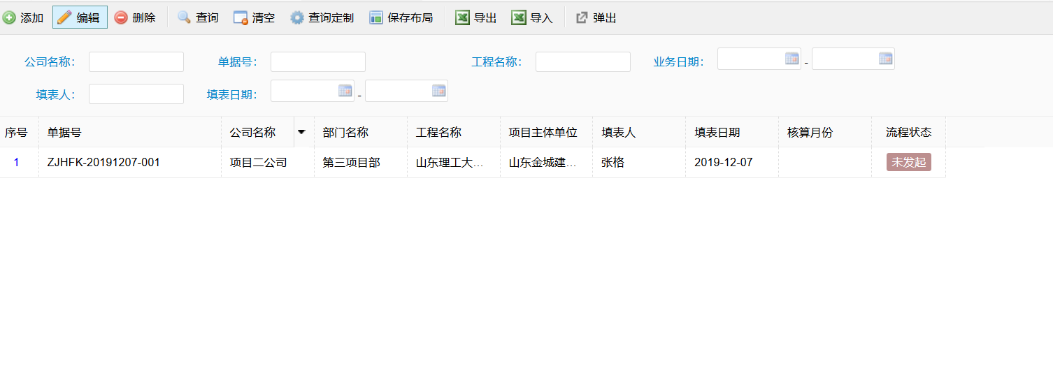Click the Excel 导入 import icon
Viewport: 1053px width, 375px height.
[518, 17]
